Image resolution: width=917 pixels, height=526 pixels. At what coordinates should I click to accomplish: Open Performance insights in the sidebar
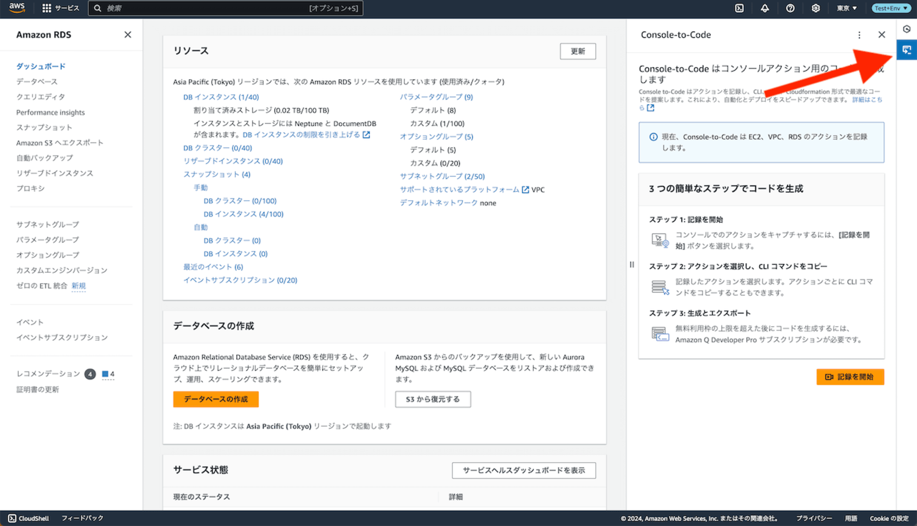[x=50, y=112]
